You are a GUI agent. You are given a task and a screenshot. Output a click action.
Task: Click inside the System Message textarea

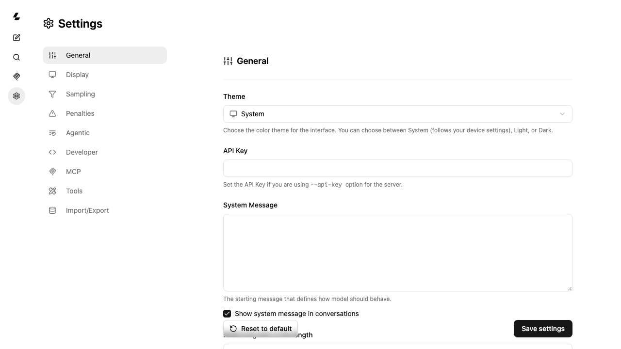(x=398, y=253)
